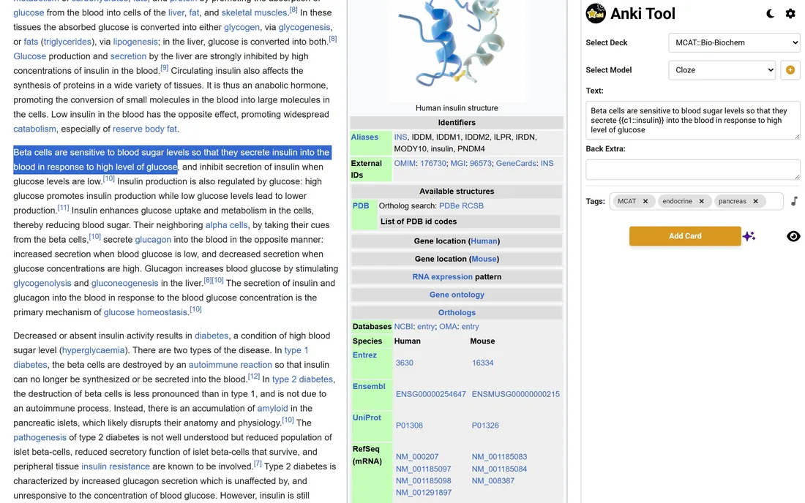
Task: Open UniProt entry P01308
Action: pyautogui.click(x=409, y=425)
